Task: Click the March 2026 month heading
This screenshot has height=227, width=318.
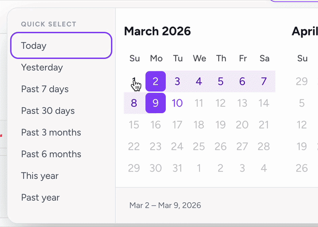Action: click(157, 31)
